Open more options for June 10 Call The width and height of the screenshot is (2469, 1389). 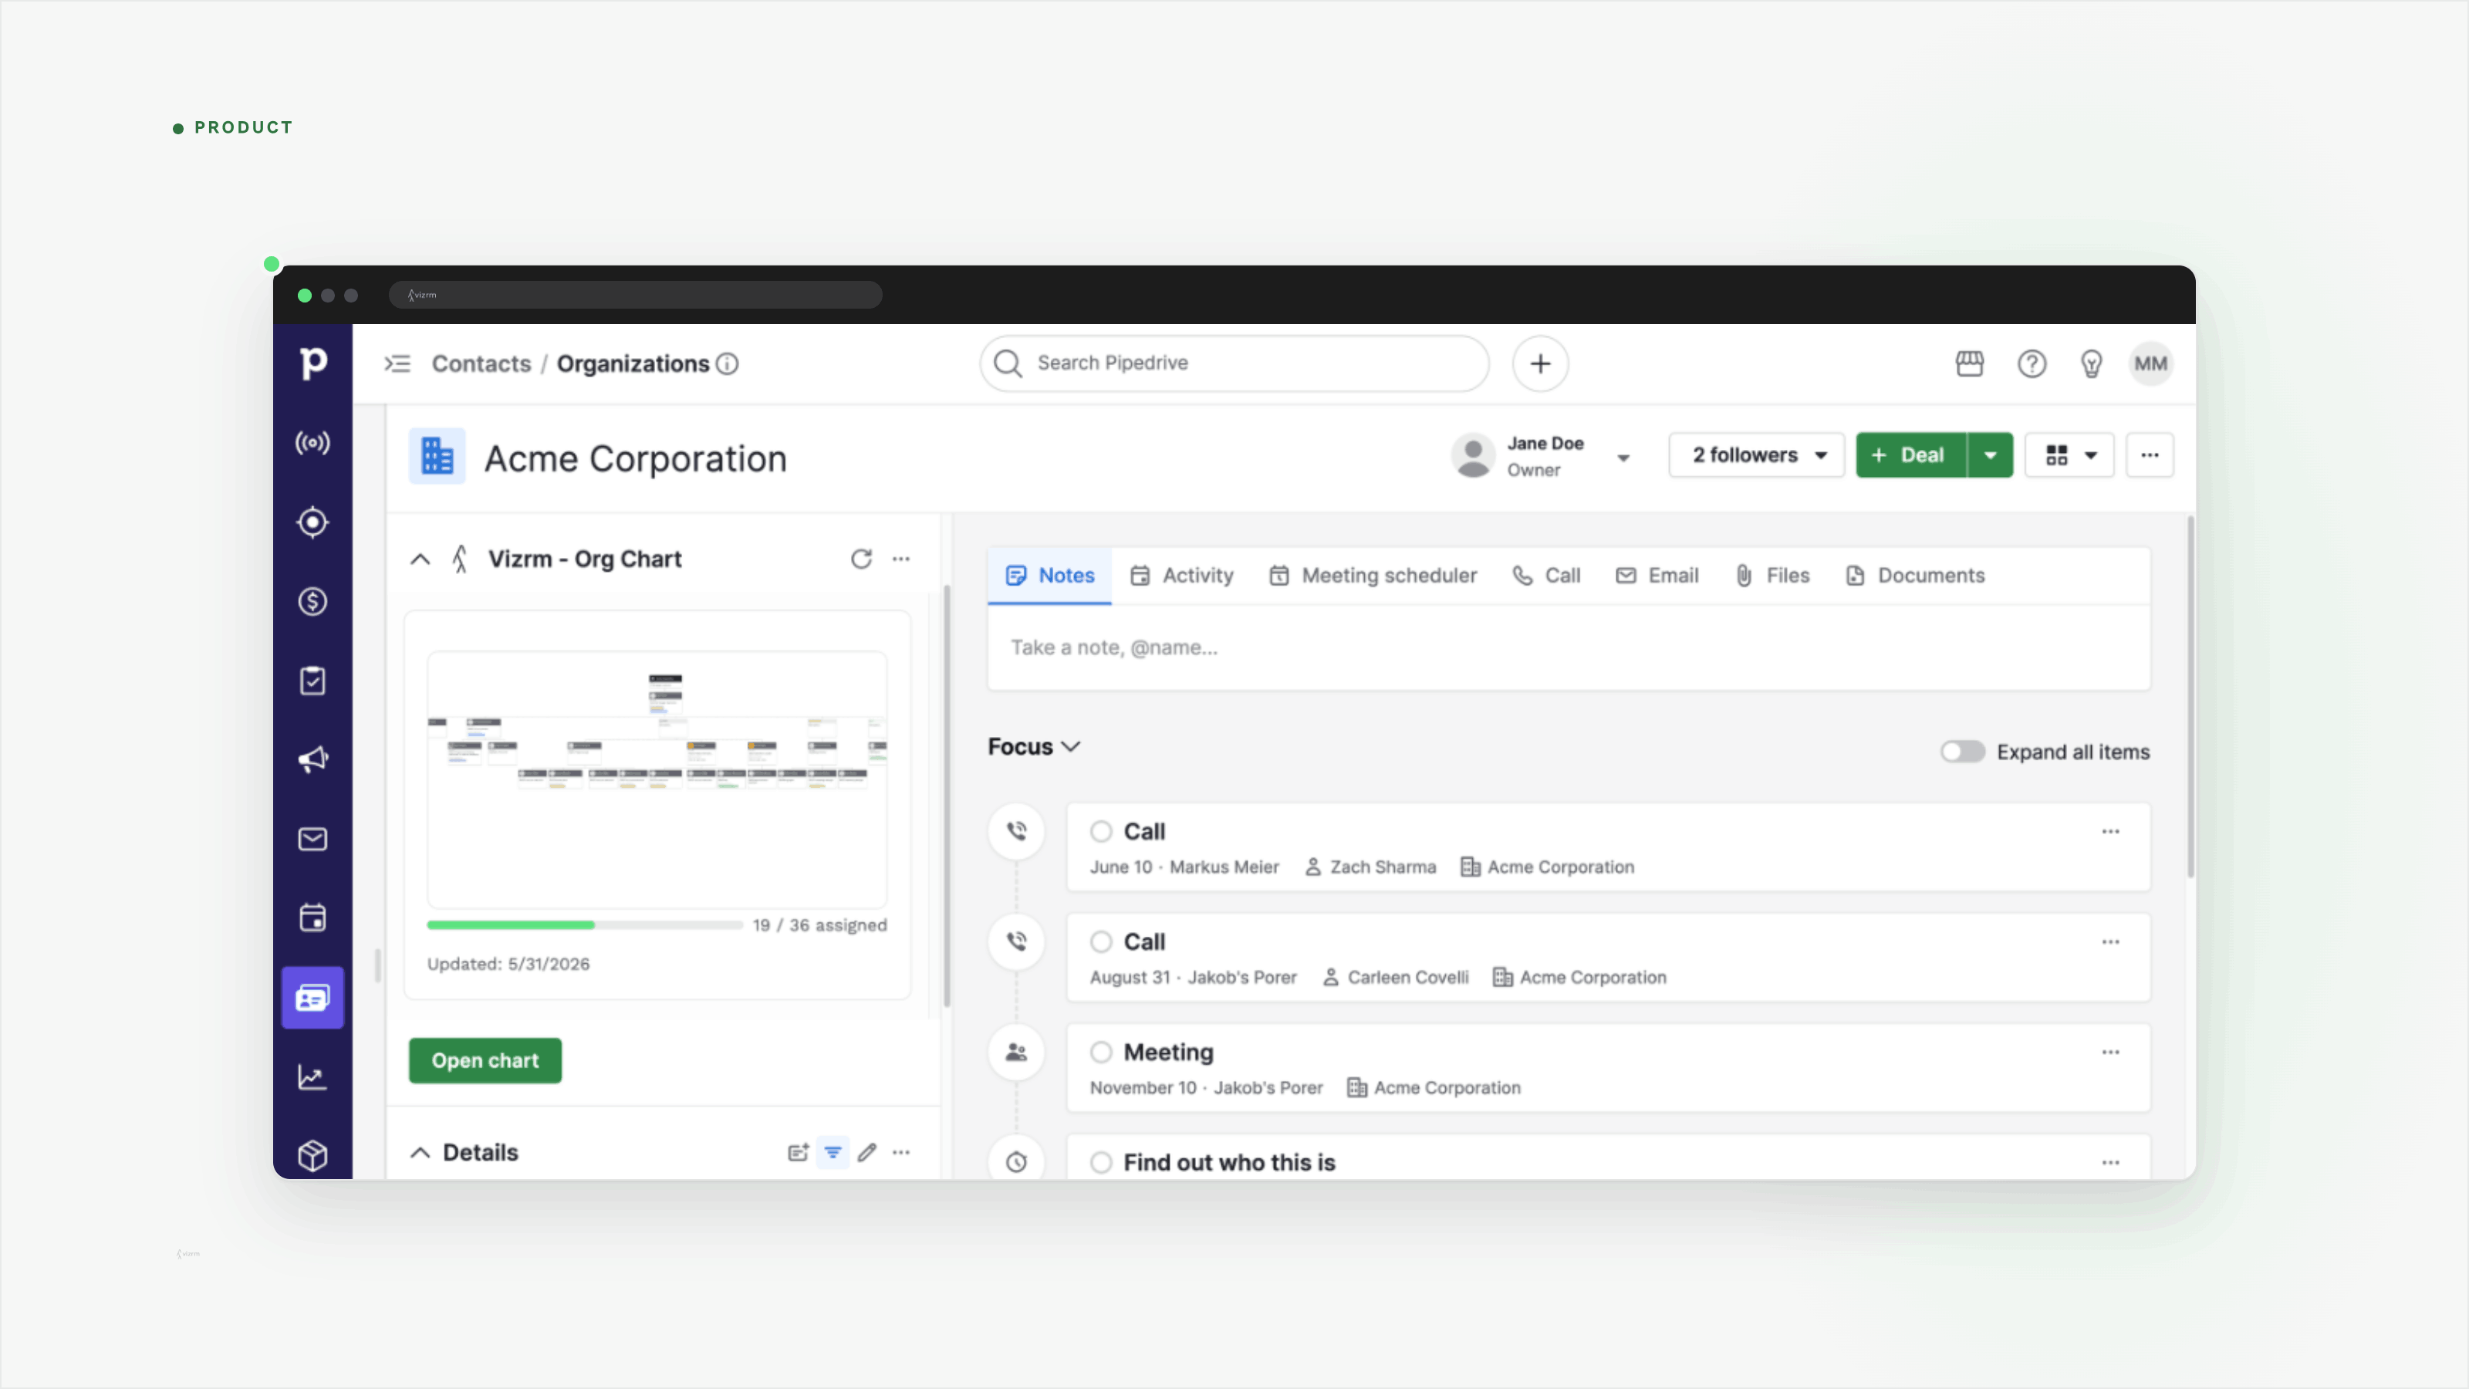(2110, 832)
